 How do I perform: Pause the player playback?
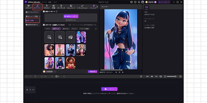click(x=120, y=72)
